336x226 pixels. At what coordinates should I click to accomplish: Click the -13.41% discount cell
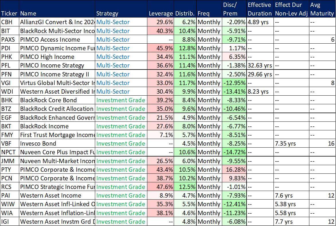(234, 91)
